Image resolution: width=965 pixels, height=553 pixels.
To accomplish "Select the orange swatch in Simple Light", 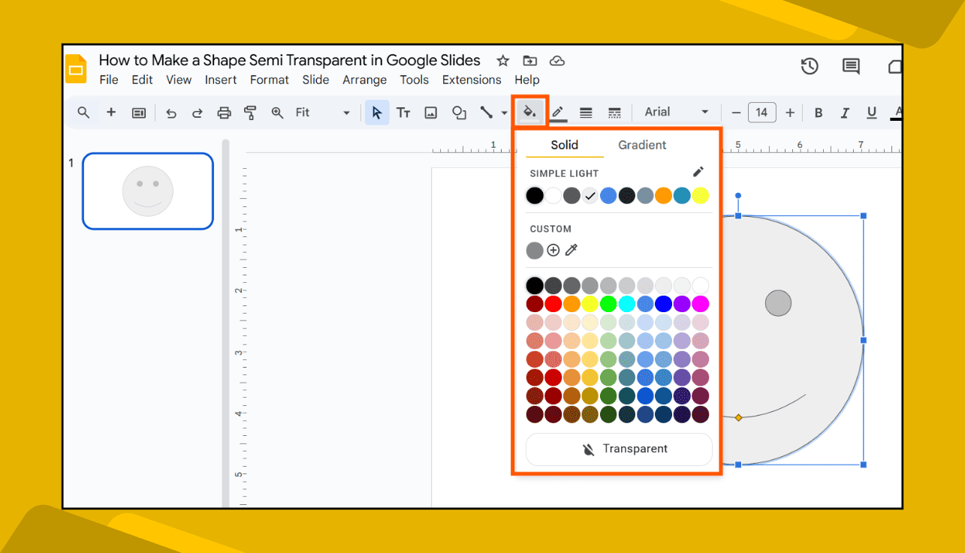I will click(664, 195).
